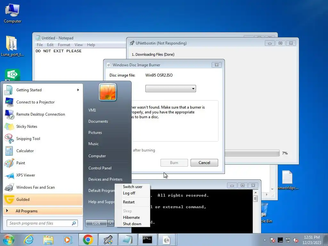Open VM1 user folder link
Screen dimensions: 328x246
coord(92,110)
